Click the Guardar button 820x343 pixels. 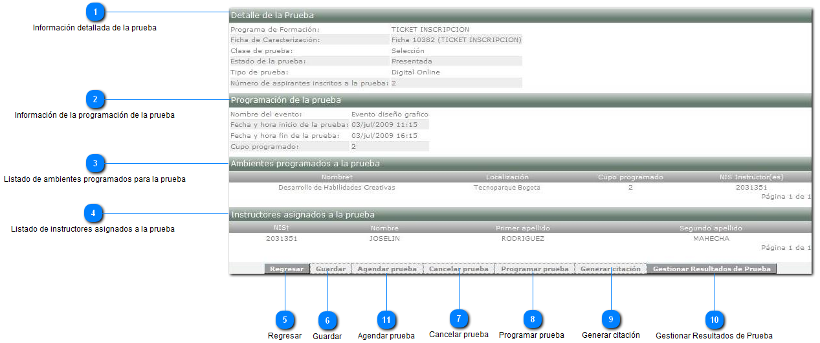331,269
